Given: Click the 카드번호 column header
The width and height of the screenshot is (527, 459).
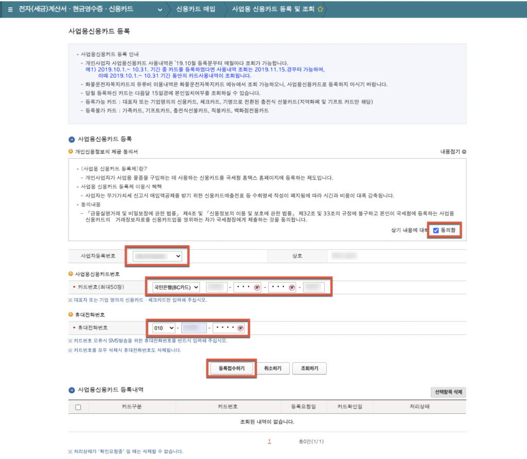Looking at the screenshot, I should (227, 406).
